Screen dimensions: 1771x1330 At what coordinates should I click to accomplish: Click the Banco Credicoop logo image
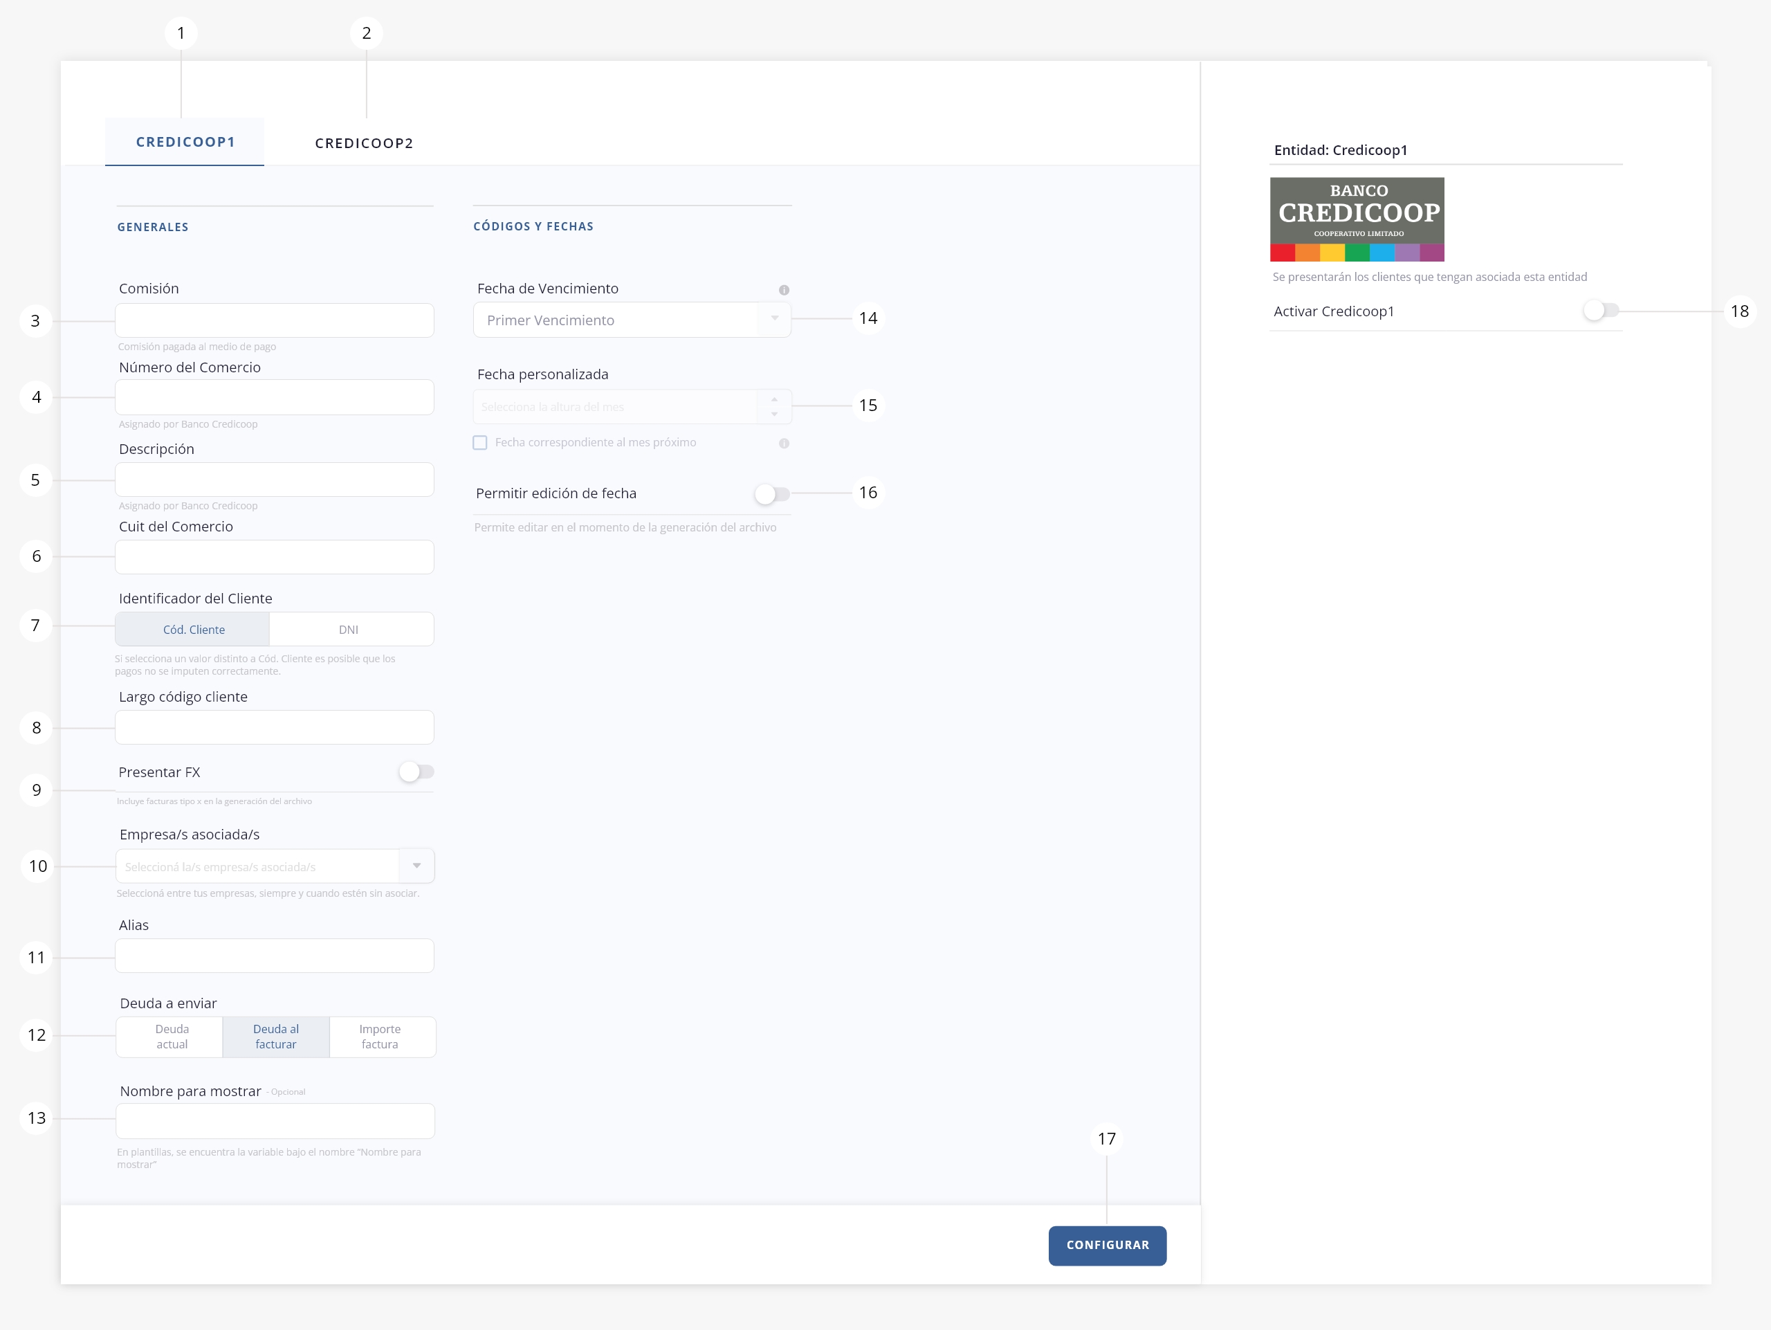point(1357,219)
